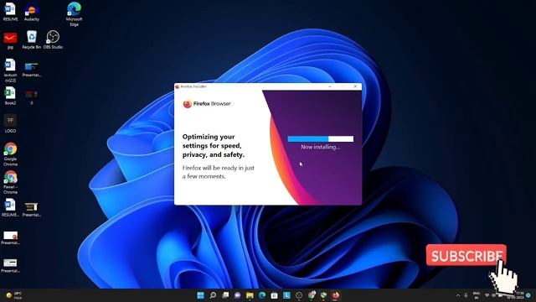Open the Chat app on the taskbar
The width and height of the screenshot is (536, 302).
(x=238, y=295)
